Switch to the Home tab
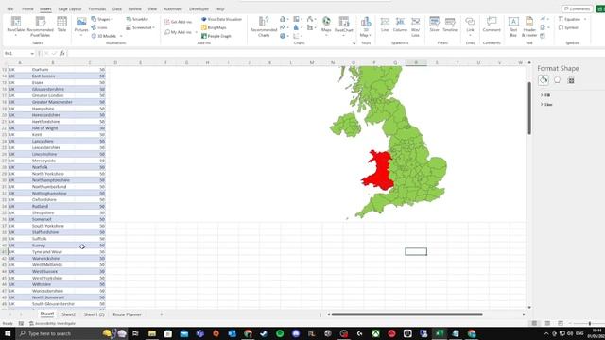605x340 pixels. tap(27, 8)
